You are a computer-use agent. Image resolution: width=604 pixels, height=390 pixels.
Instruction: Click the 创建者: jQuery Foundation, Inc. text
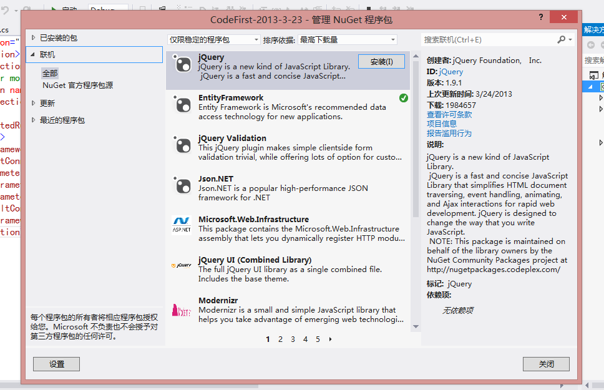click(484, 61)
